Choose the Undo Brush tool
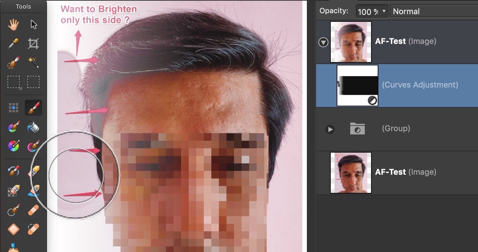 [14, 171]
